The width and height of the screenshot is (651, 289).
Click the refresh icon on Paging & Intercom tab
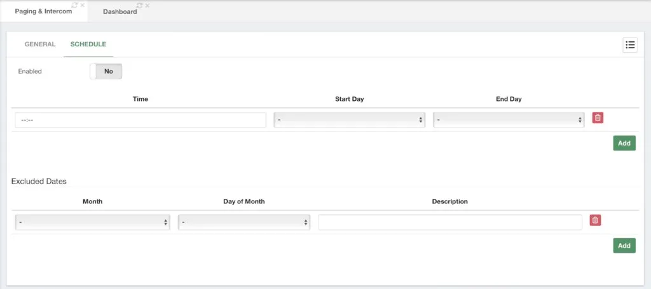tap(74, 5)
